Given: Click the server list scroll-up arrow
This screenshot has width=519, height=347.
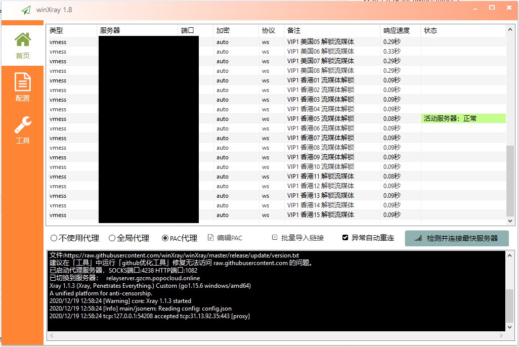Looking at the screenshot, I should [x=510, y=29].
